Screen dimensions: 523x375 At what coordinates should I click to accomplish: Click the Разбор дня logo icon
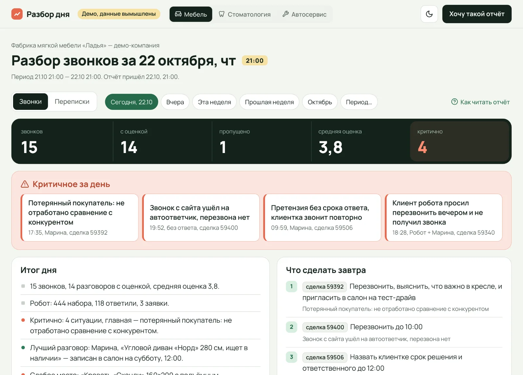[x=17, y=14]
